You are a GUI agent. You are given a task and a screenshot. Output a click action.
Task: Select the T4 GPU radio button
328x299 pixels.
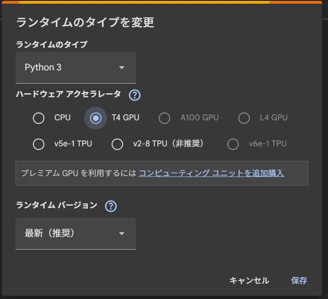pos(96,118)
